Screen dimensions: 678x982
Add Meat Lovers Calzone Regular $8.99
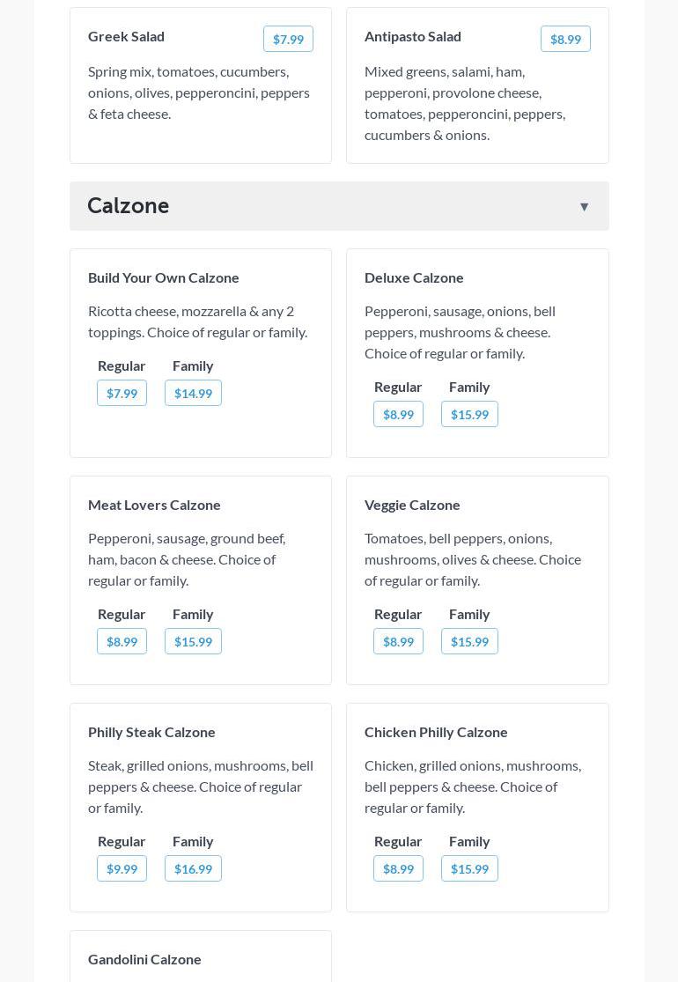pyautogui.click(x=122, y=641)
